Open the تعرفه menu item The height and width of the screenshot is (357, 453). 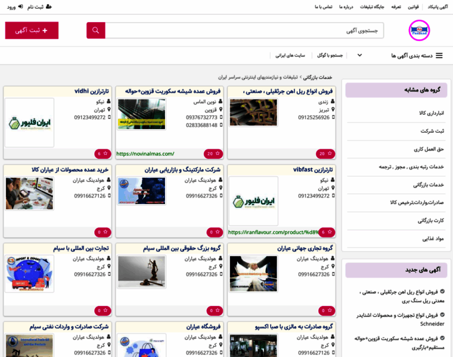(x=396, y=7)
